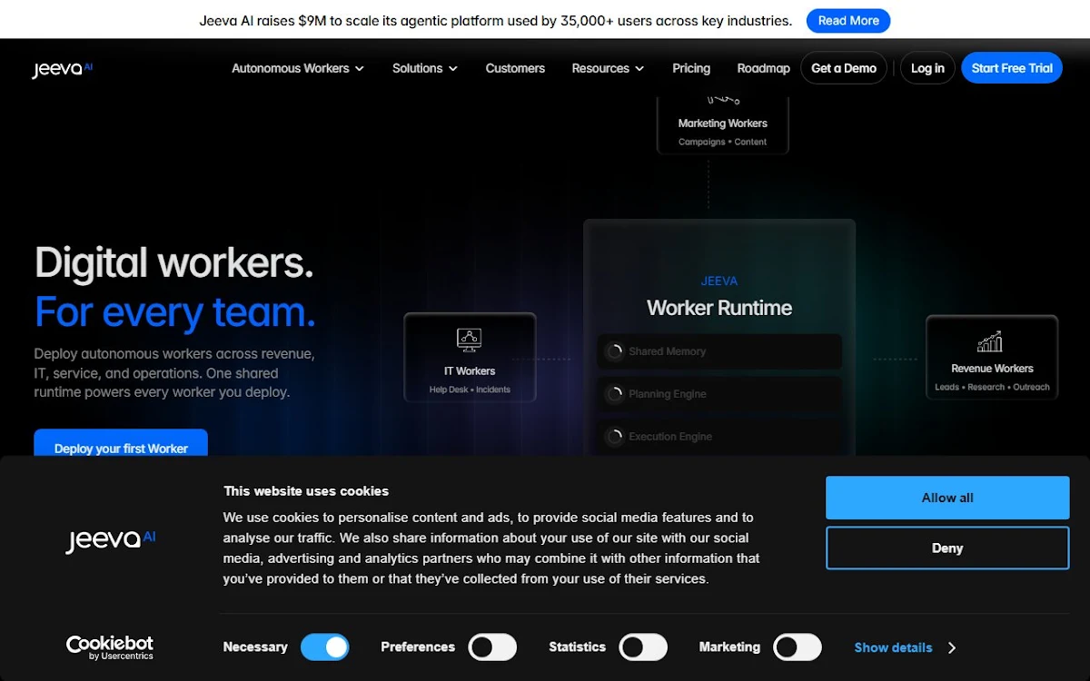The image size is (1090, 681).
Task: Click the JEEVA label above Worker Runtime
Action: (719, 281)
